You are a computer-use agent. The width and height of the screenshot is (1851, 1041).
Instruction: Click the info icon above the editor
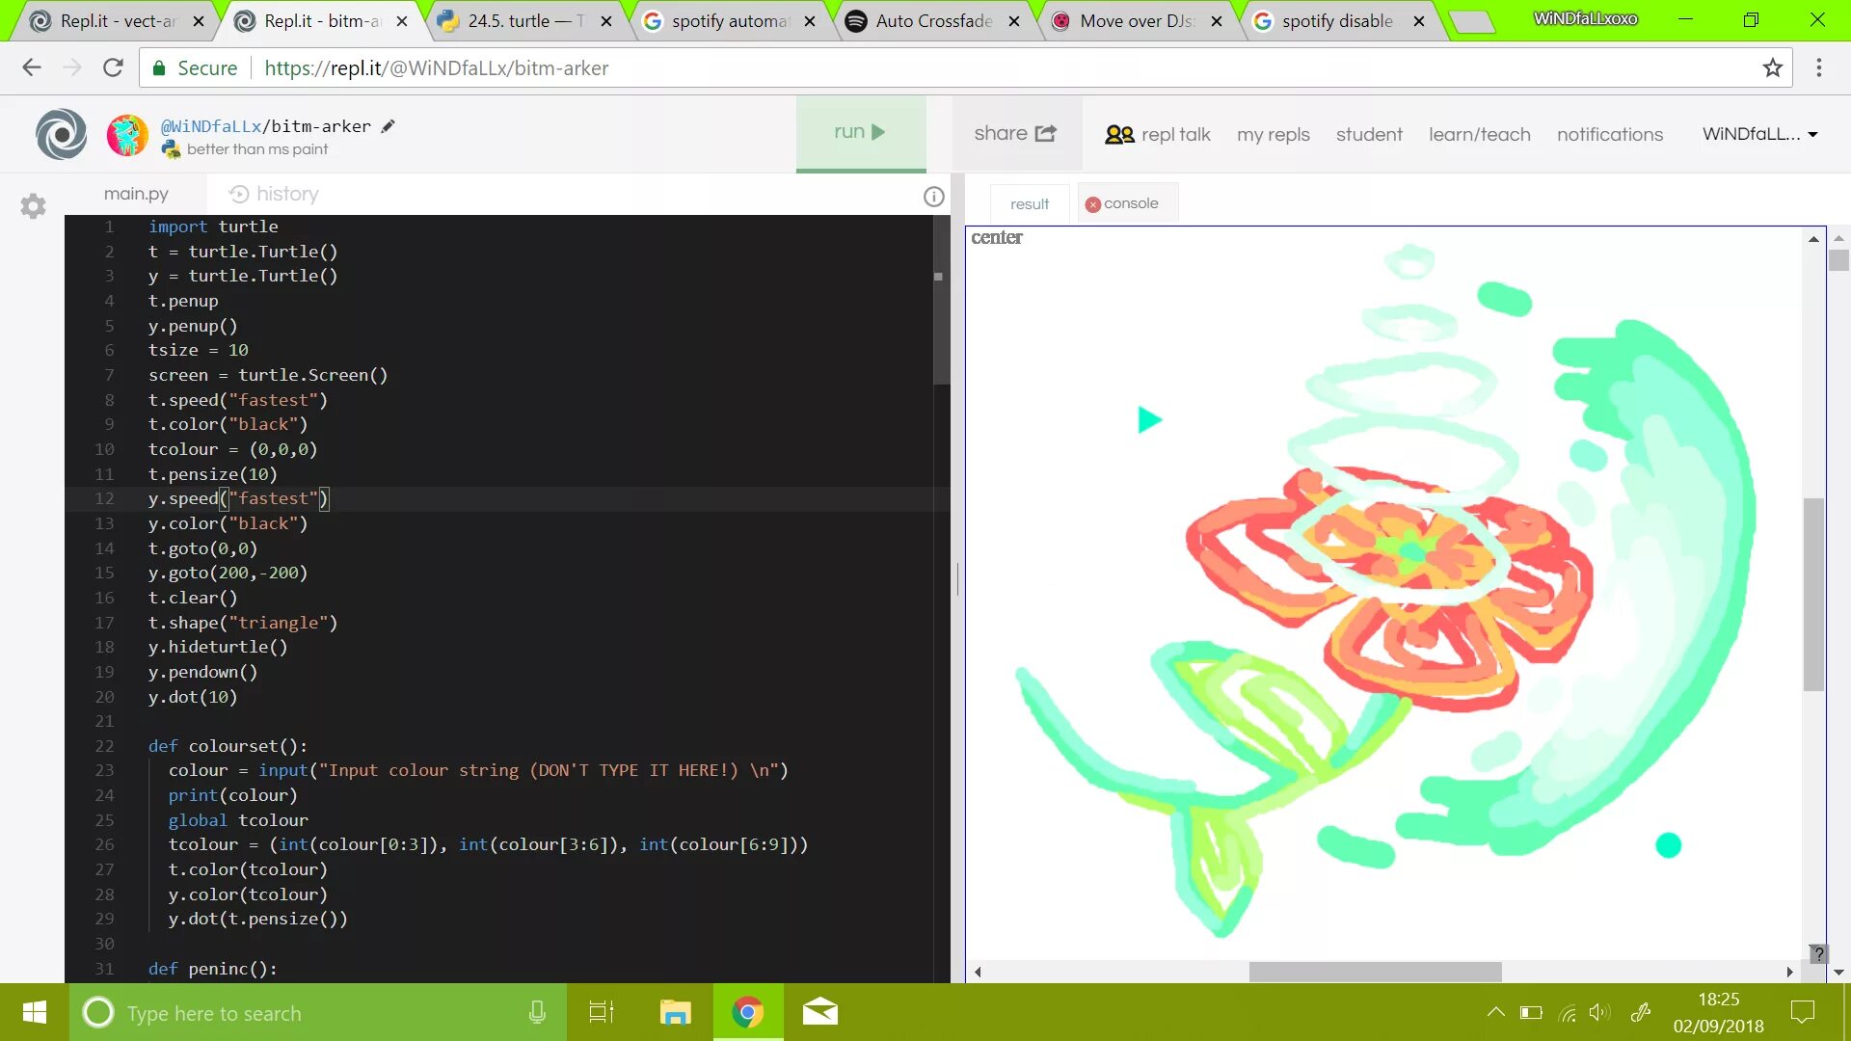pos(933,197)
